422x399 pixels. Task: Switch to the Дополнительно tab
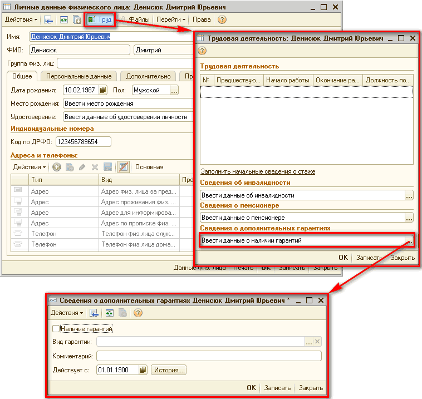pyautogui.click(x=148, y=76)
